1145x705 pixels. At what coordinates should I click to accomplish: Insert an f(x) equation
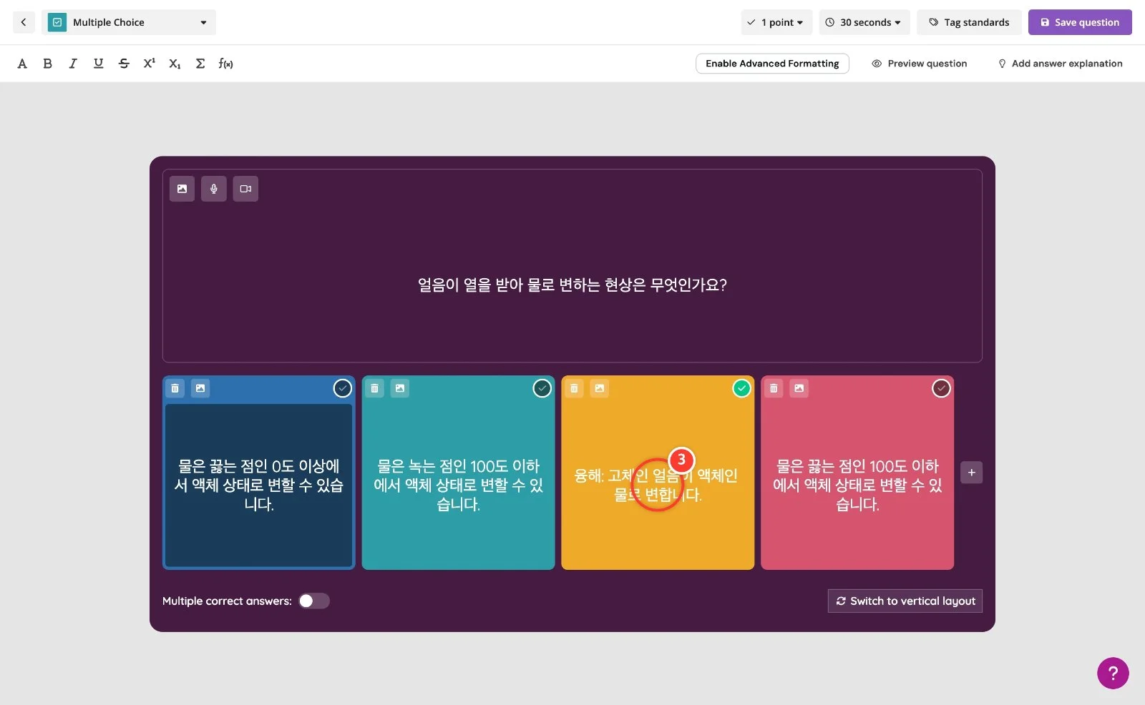(225, 64)
